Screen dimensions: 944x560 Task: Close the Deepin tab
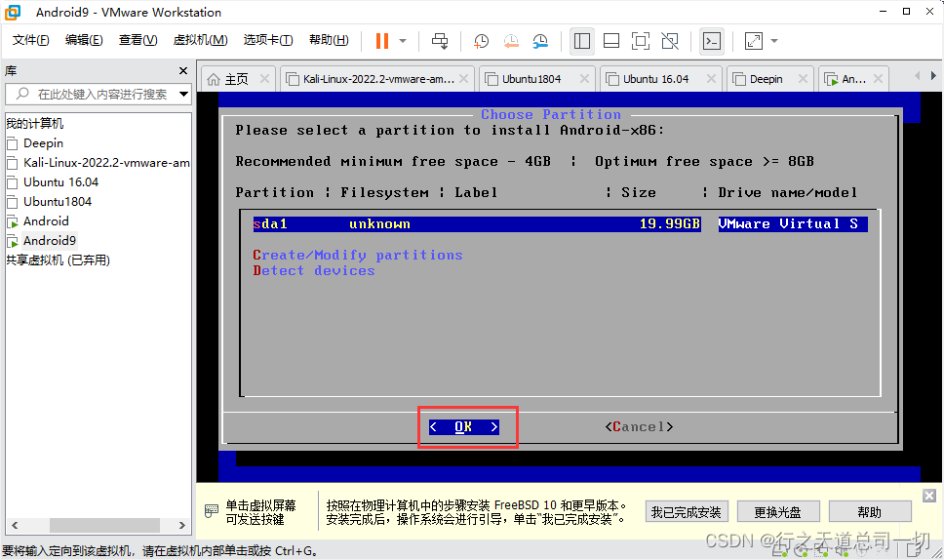(803, 78)
